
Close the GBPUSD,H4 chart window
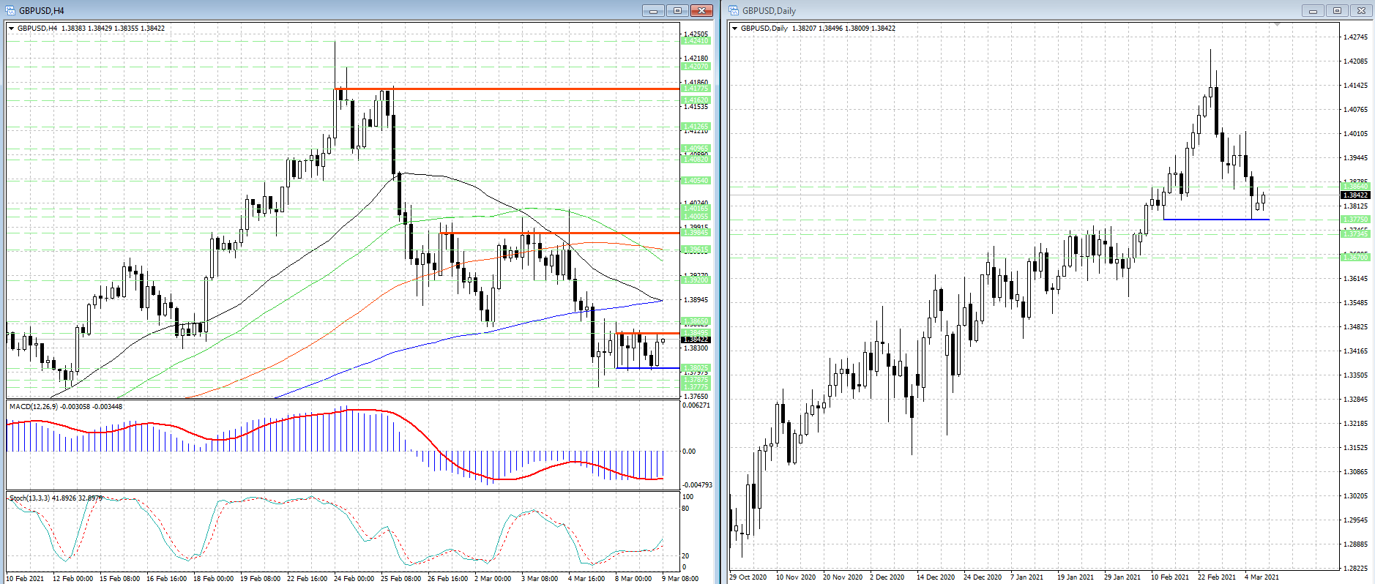click(x=701, y=10)
